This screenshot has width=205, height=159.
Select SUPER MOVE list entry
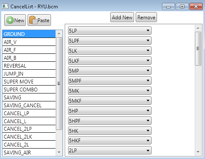click(x=29, y=81)
